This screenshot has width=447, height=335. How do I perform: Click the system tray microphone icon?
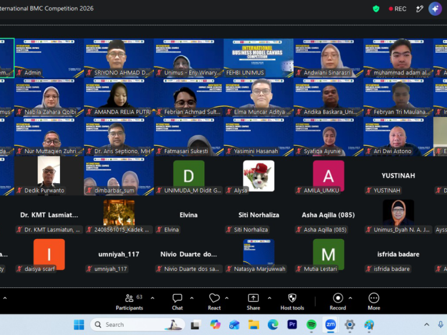pyautogui.click(x=441, y=325)
